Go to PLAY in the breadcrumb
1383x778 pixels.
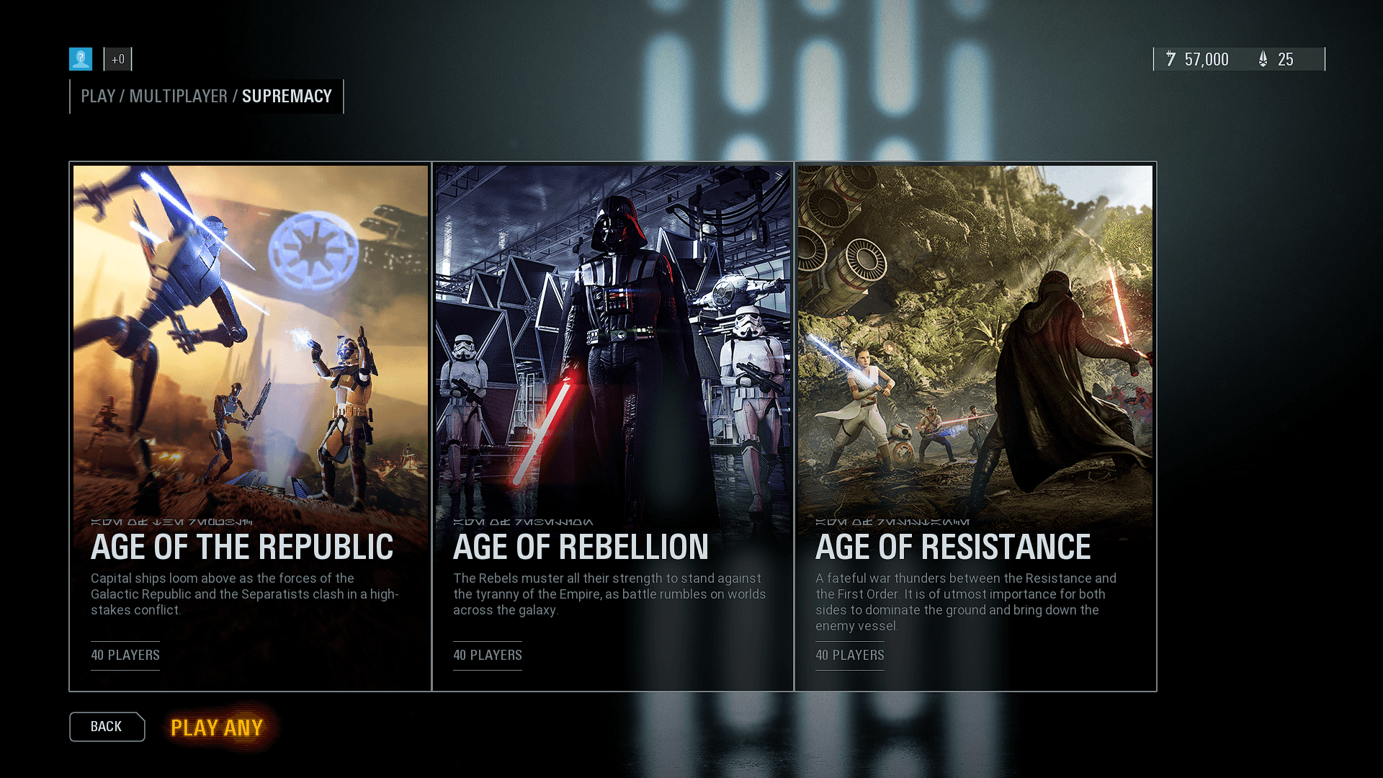[98, 97]
